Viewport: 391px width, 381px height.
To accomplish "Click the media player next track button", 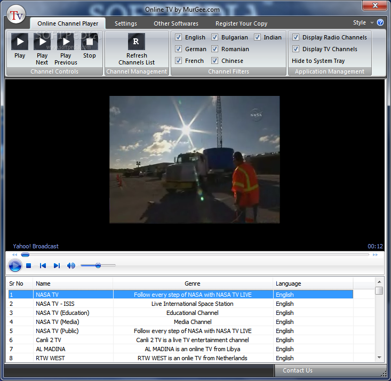I will [x=57, y=265].
